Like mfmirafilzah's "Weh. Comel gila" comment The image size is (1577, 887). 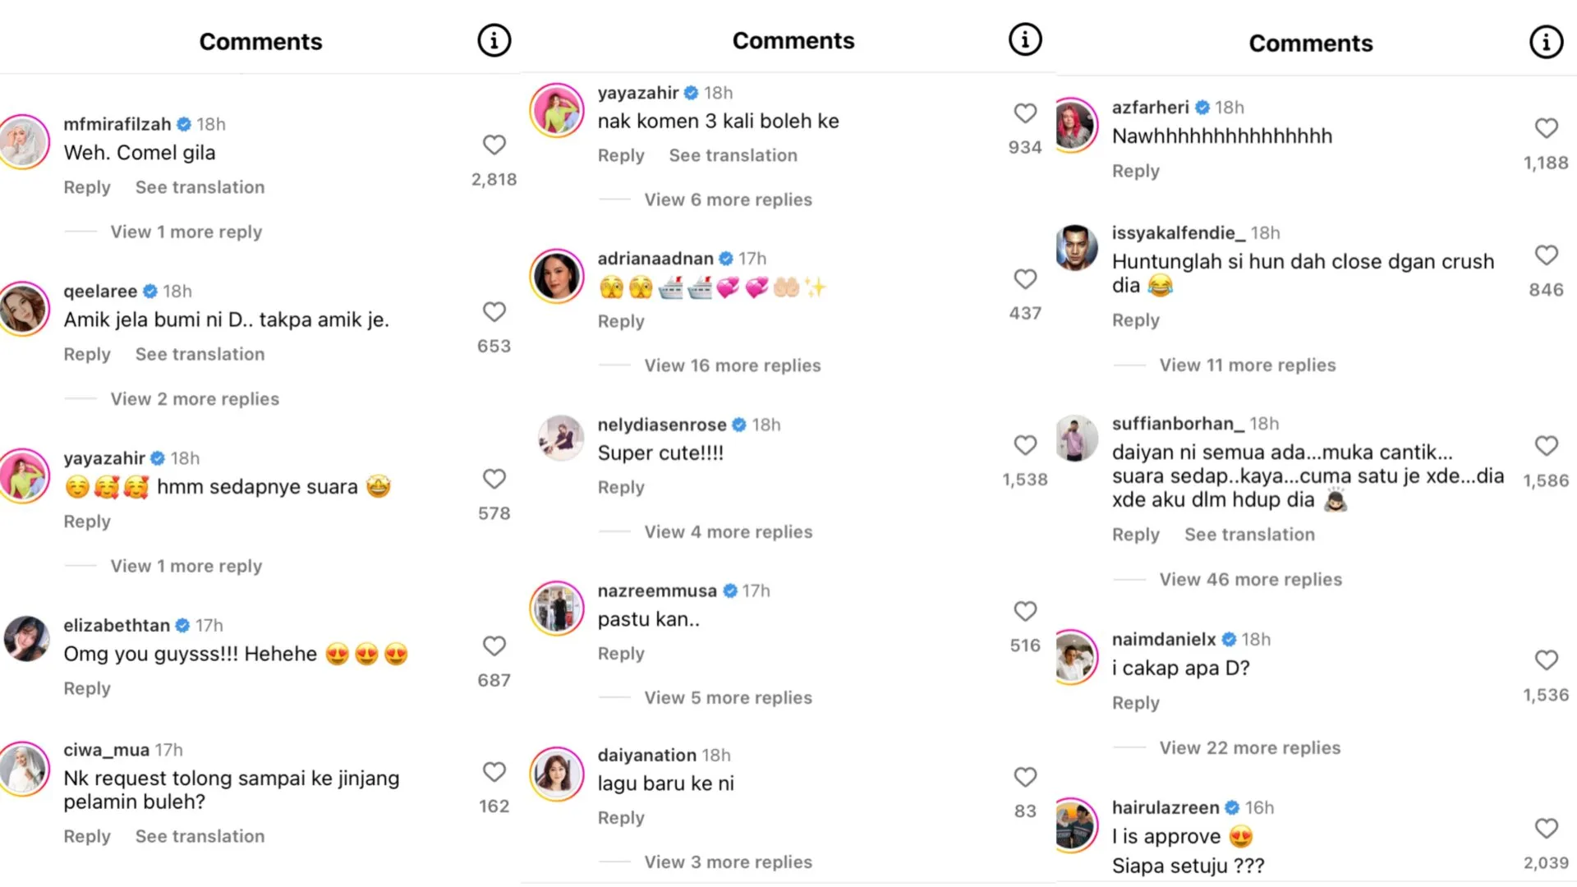[494, 145]
